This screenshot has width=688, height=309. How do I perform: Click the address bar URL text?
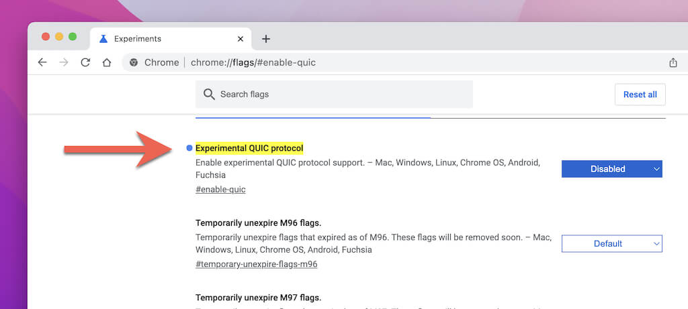(x=253, y=62)
